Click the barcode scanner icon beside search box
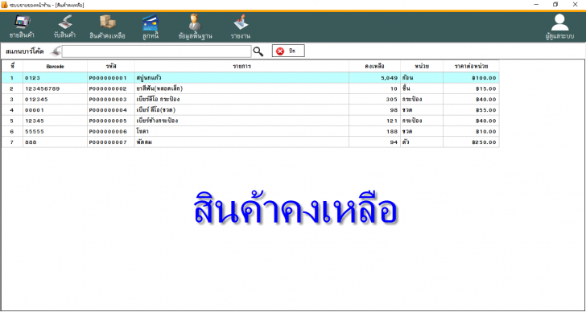 pyautogui.click(x=56, y=51)
